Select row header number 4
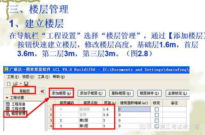The width and height of the screenshot is (205, 135). coord(51,126)
